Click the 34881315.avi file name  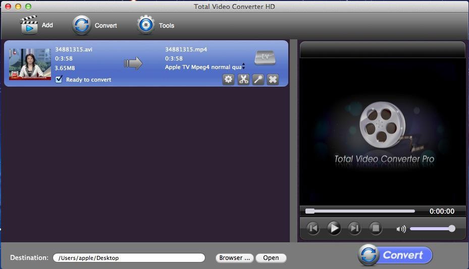[x=74, y=49]
